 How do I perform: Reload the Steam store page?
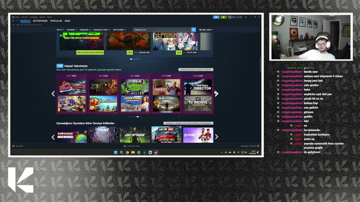[13, 25]
